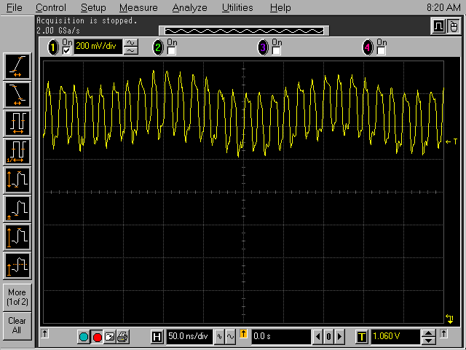Select the rise time measurement icon
Image resolution: width=466 pixels, height=350 pixels.
pos(17,66)
